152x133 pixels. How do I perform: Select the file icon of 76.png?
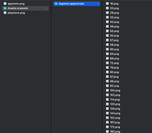tap(107, 68)
